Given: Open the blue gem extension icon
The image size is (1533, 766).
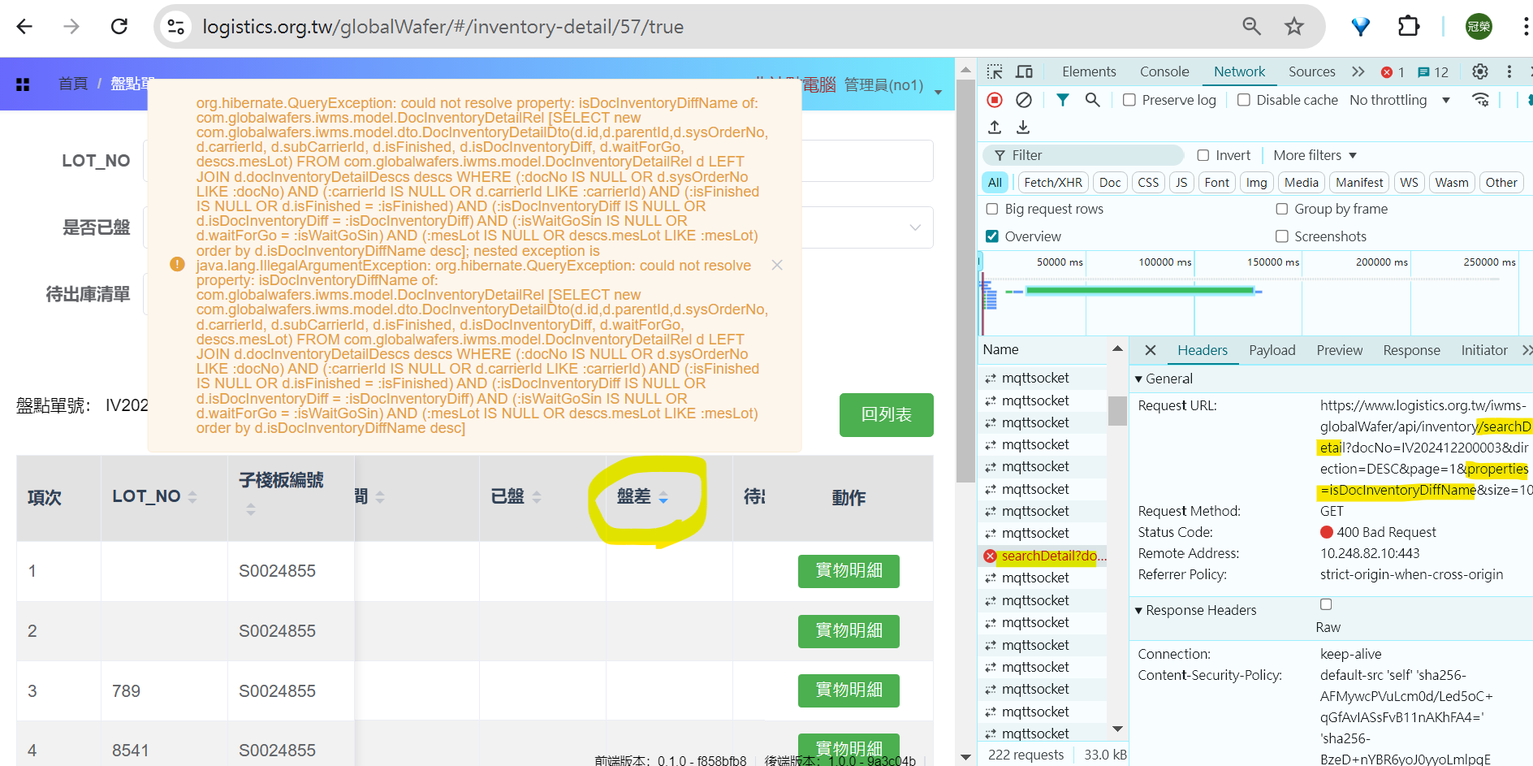Looking at the screenshot, I should (1361, 27).
